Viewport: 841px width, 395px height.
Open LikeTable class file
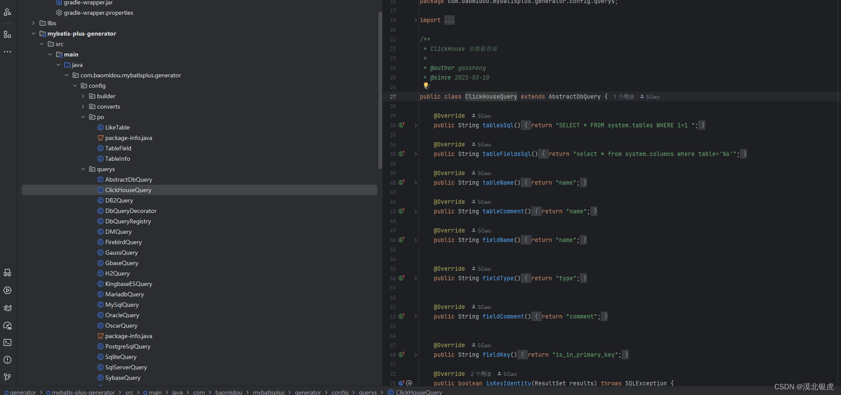click(x=117, y=127)
